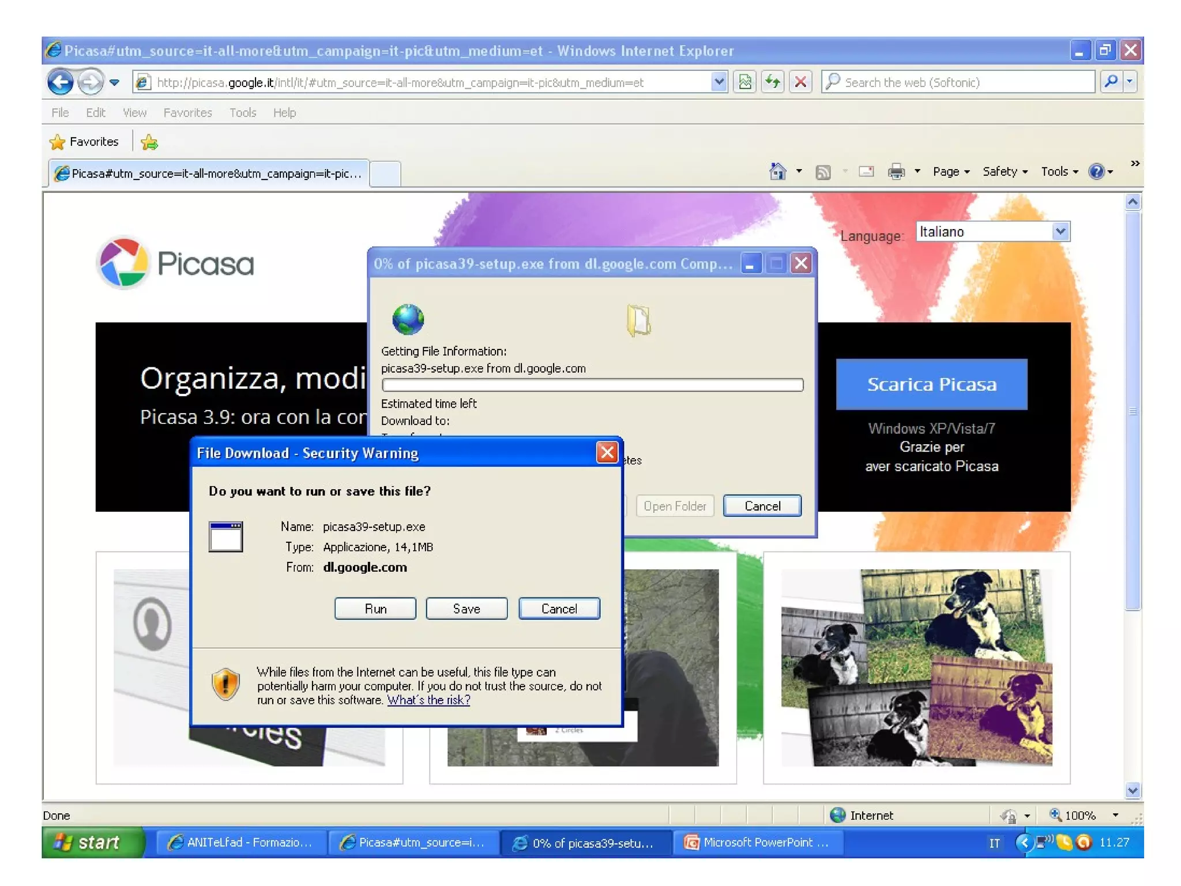Click the search magnifier button
1181x886 pixels.
[1111, 82]
